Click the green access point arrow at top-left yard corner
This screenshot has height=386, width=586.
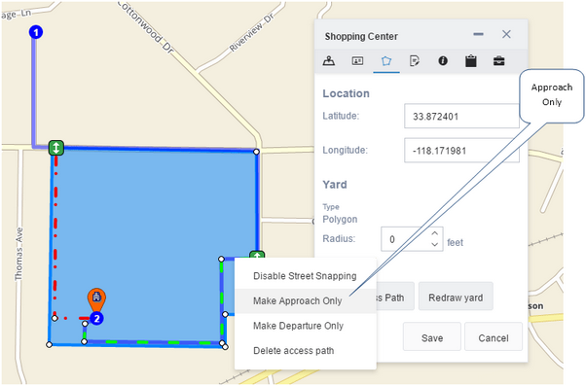56,148
